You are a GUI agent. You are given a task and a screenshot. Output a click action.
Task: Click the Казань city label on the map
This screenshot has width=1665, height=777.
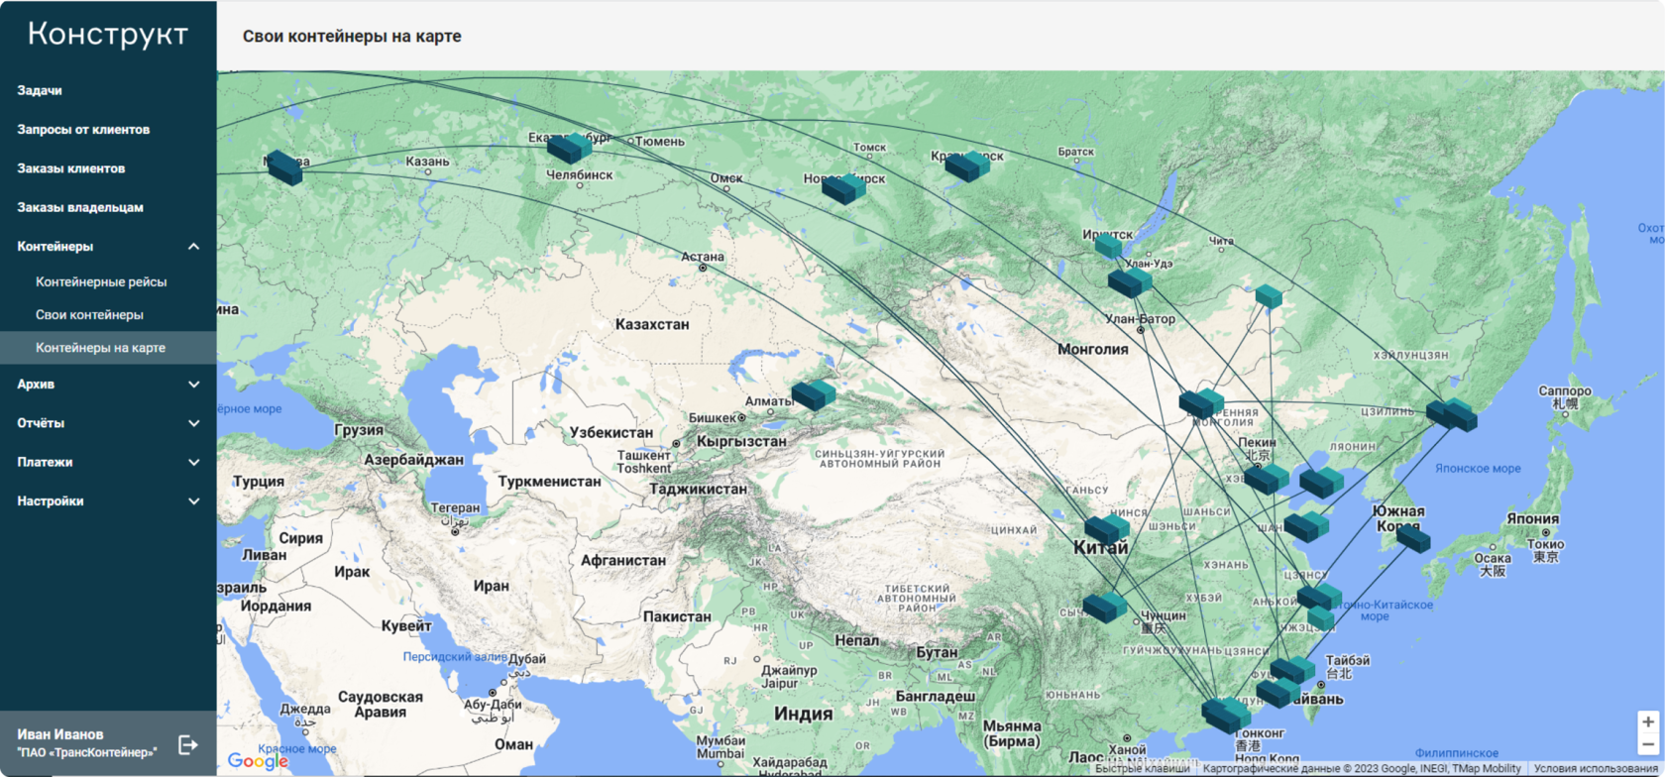(x=427, y=162)
